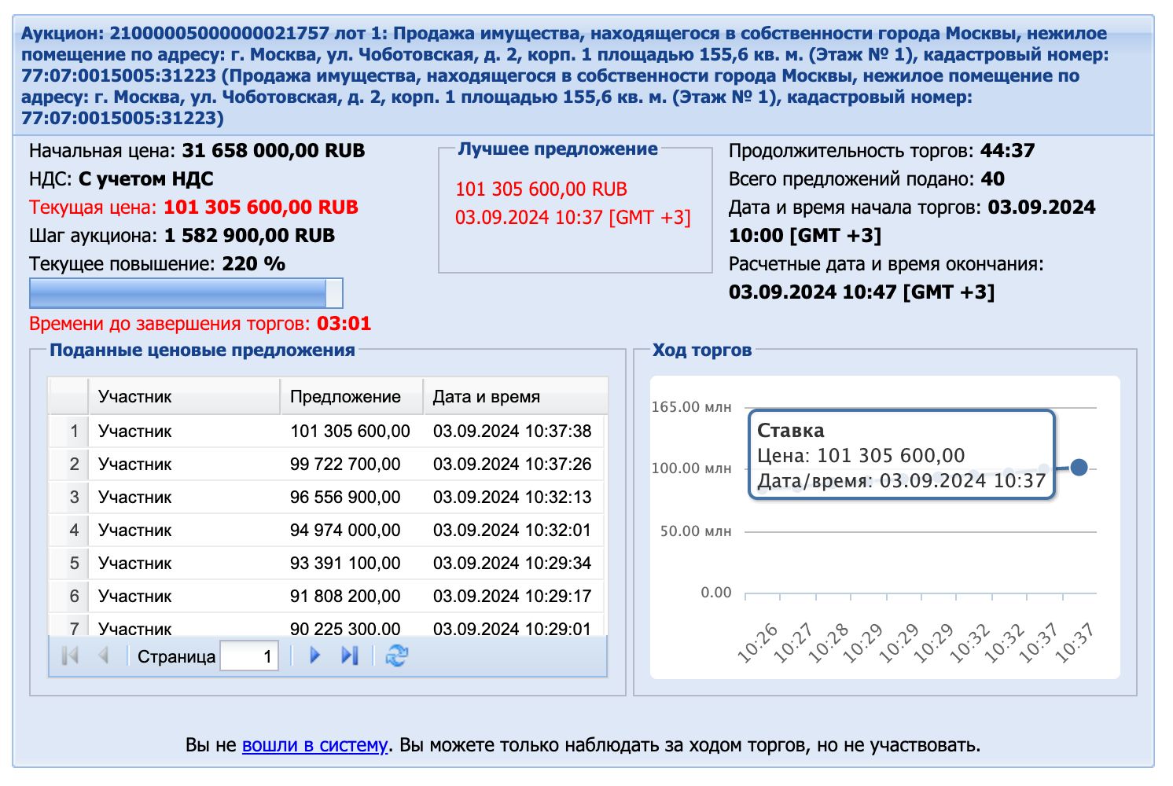
Task: Select bid cell 101 305 600,00 in table
Action: 350,431
